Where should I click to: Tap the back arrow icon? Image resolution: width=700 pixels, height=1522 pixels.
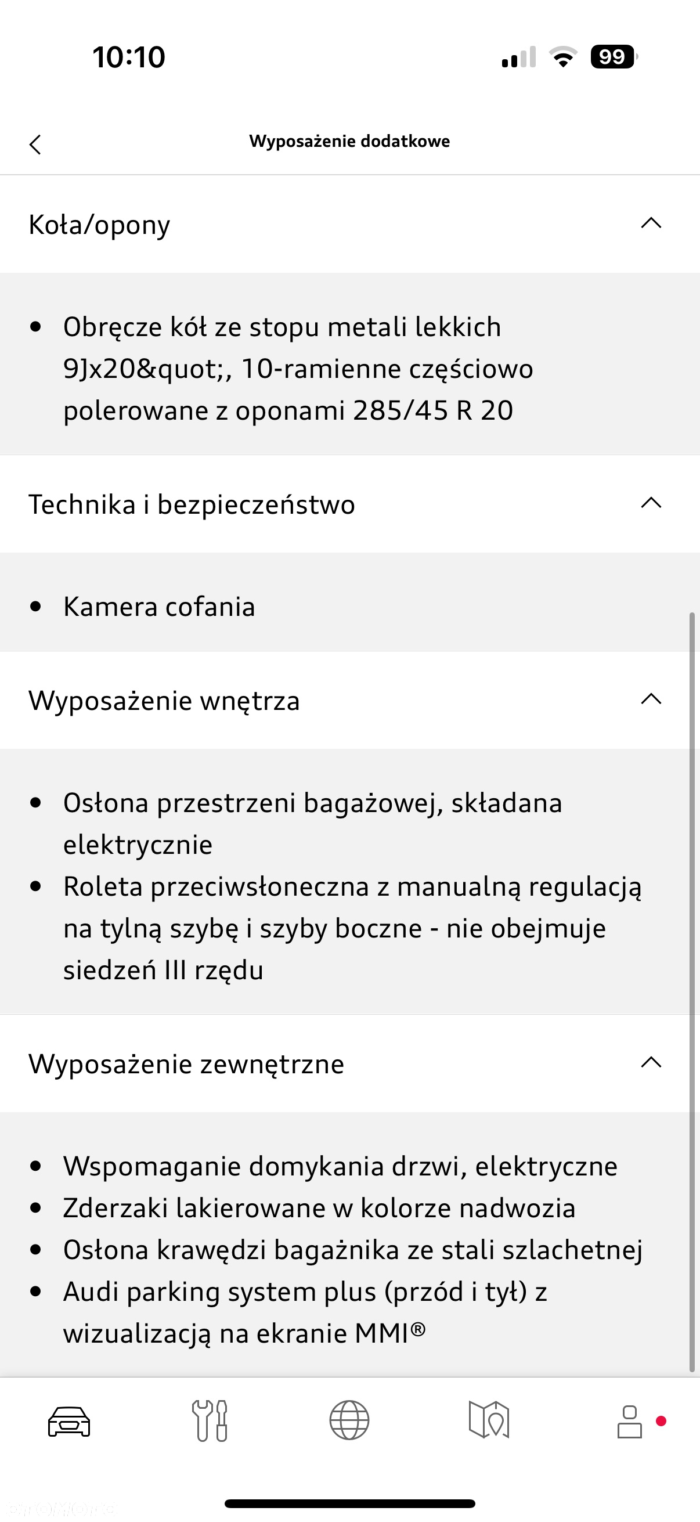[35, 144]
